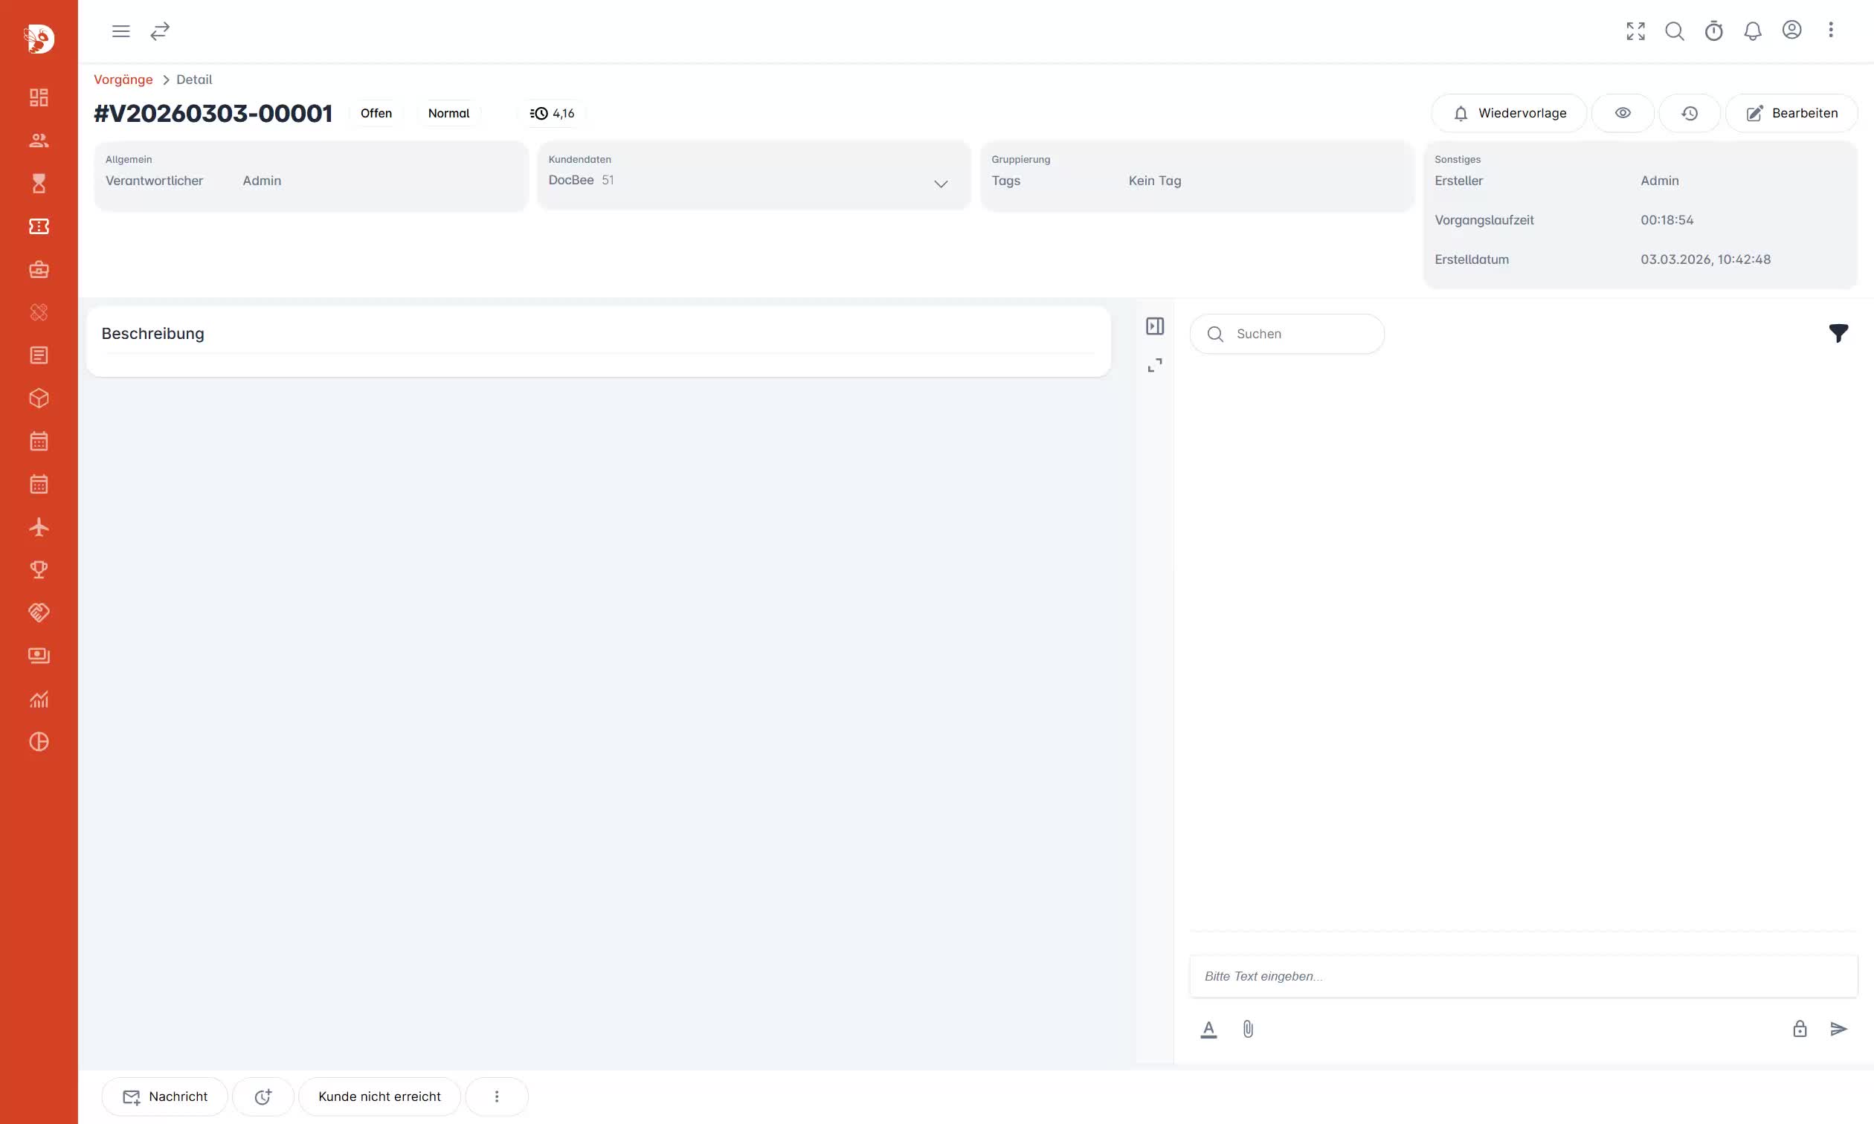
Task: Click the send message arrow icon
Action: click(x=1838, y=1029)
